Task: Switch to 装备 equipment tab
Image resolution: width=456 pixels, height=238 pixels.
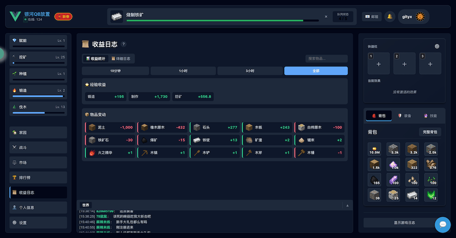Action: [405, 116]
